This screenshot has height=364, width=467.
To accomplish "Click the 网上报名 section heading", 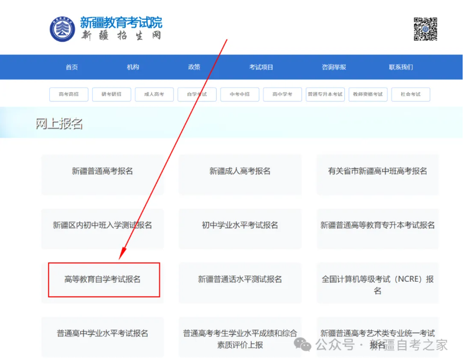I will pos(59,123).
